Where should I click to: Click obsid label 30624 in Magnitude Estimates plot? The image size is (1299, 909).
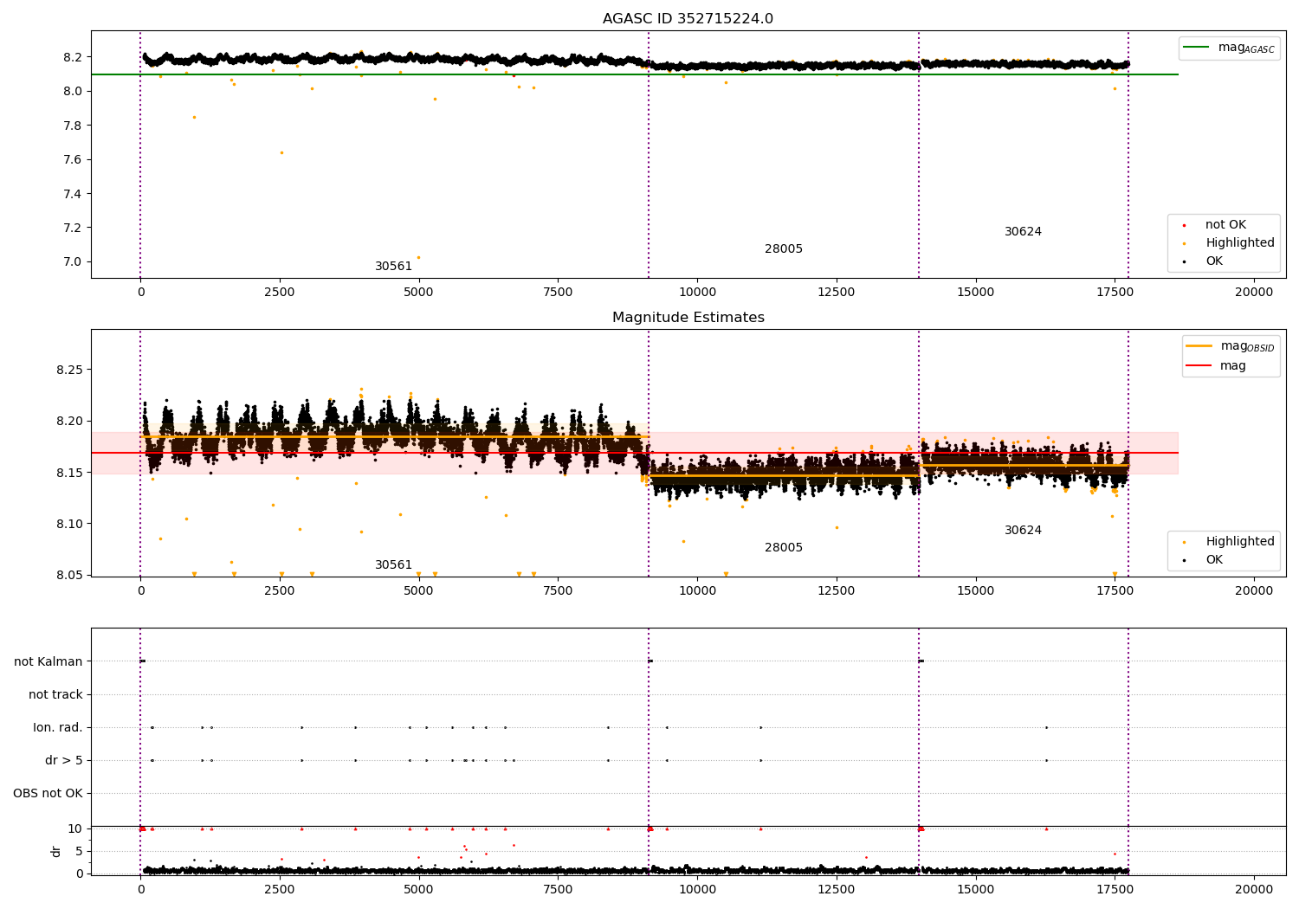[x=1023, y=531]
